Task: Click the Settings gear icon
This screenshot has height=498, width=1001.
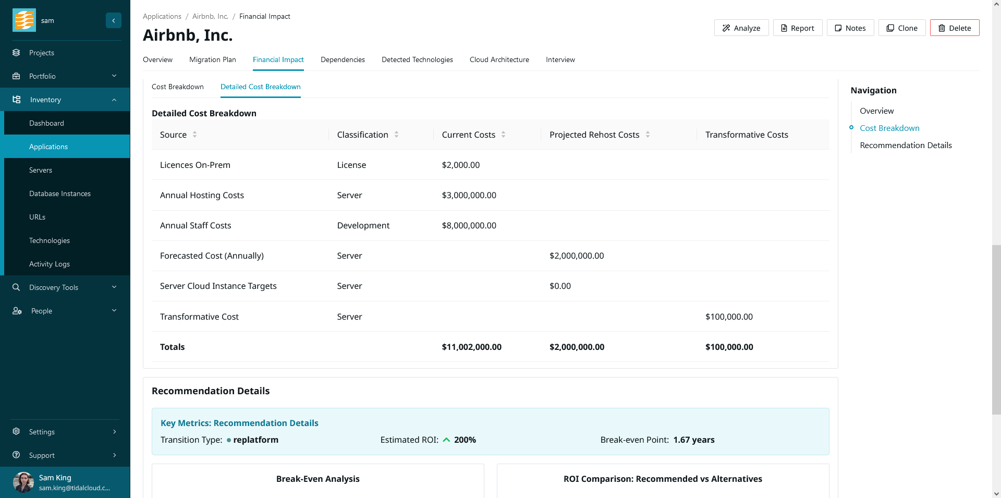Action: (x=16, y=432)
